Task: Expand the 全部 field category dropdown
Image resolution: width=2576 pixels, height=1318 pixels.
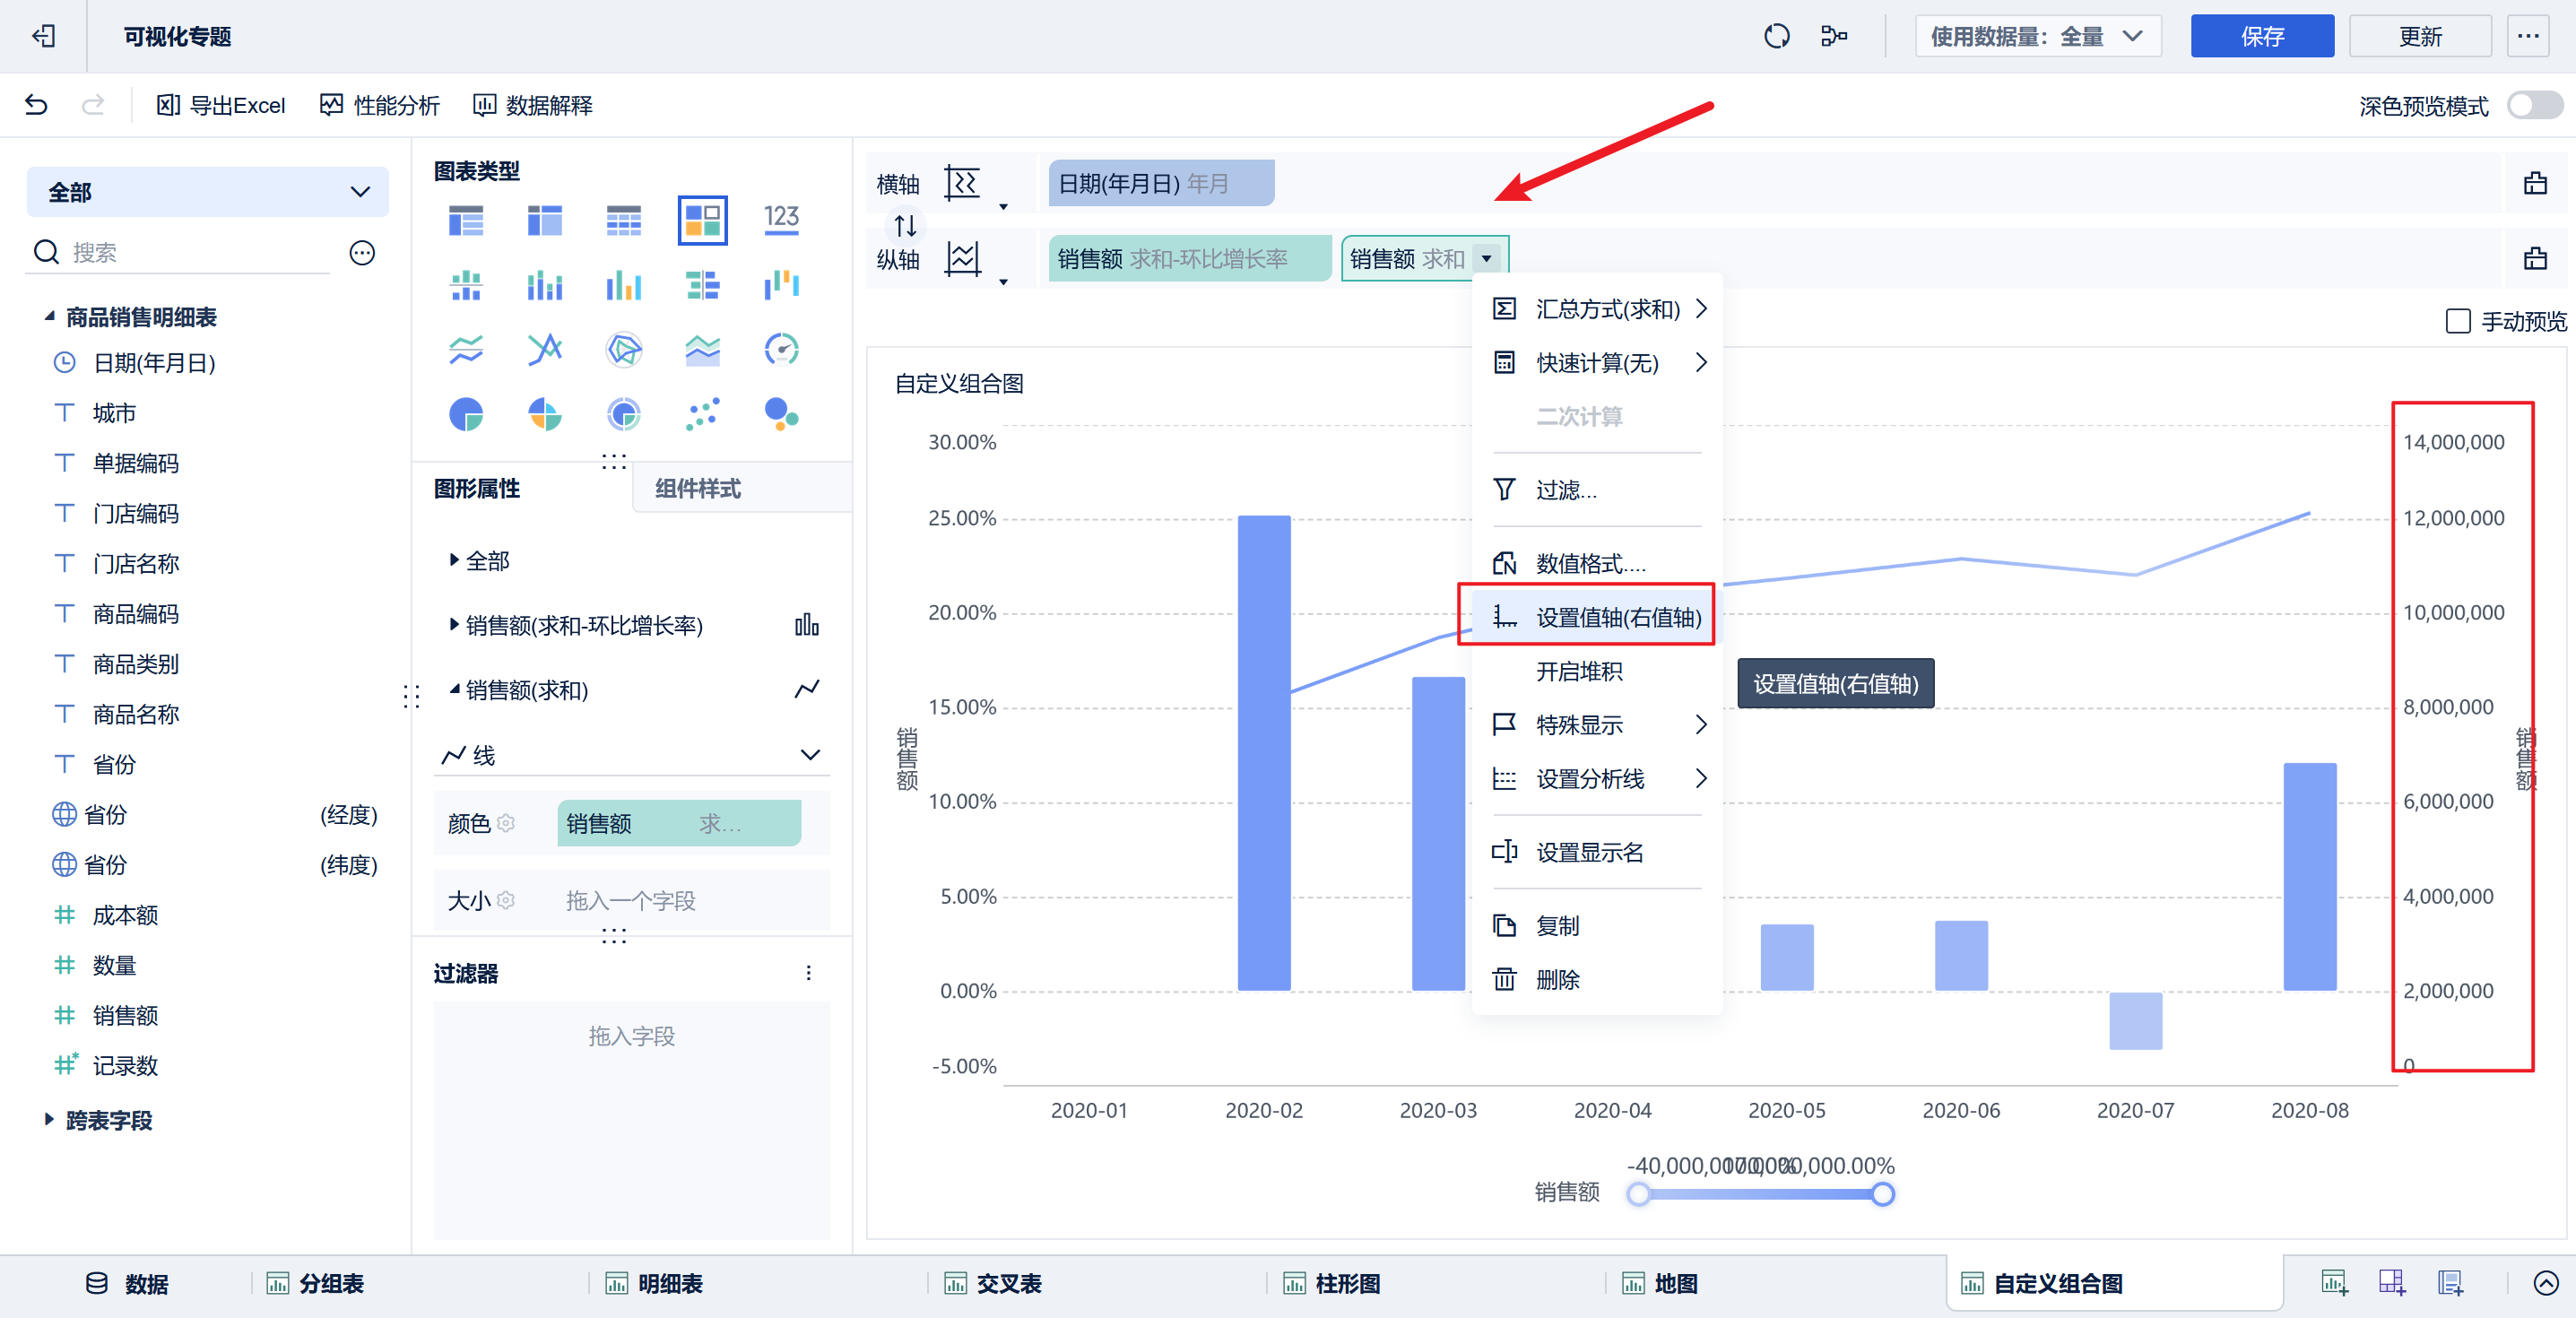Action: click(x=207, y=192)
